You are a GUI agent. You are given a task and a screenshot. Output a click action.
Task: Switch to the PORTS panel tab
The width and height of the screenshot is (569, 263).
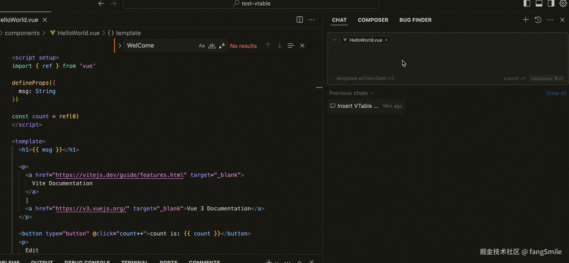(168, 262)
